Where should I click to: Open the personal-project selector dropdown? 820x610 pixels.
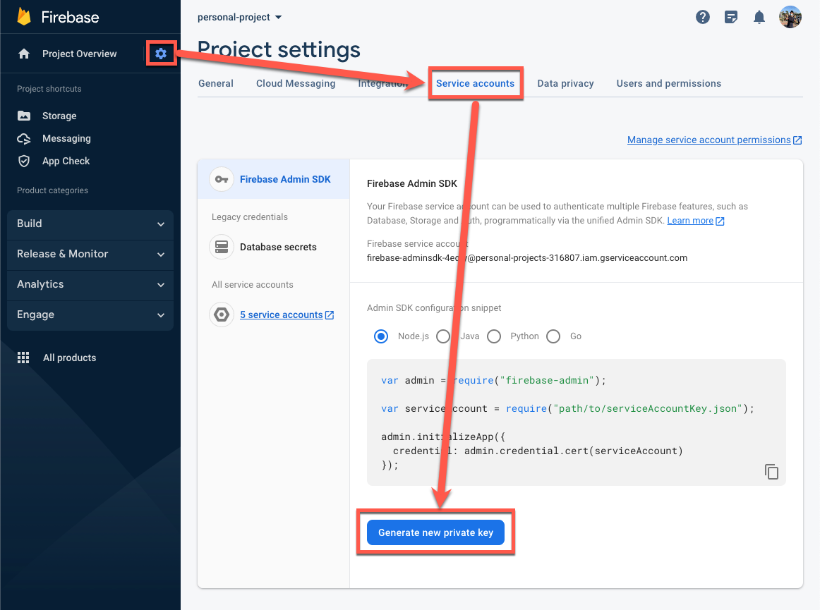point(239,17)
